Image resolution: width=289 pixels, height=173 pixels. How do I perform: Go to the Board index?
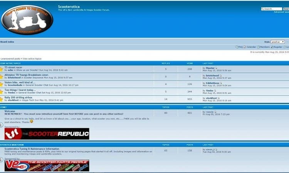pyautogui.click(x=7, y=42)
